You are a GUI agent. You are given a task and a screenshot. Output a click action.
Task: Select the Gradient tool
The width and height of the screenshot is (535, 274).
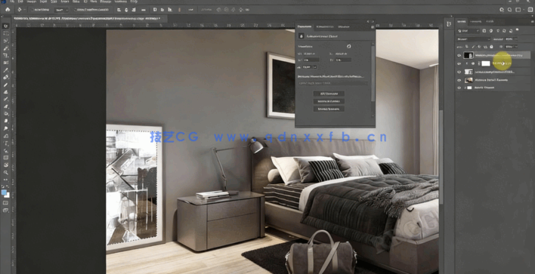pos(6,114)
